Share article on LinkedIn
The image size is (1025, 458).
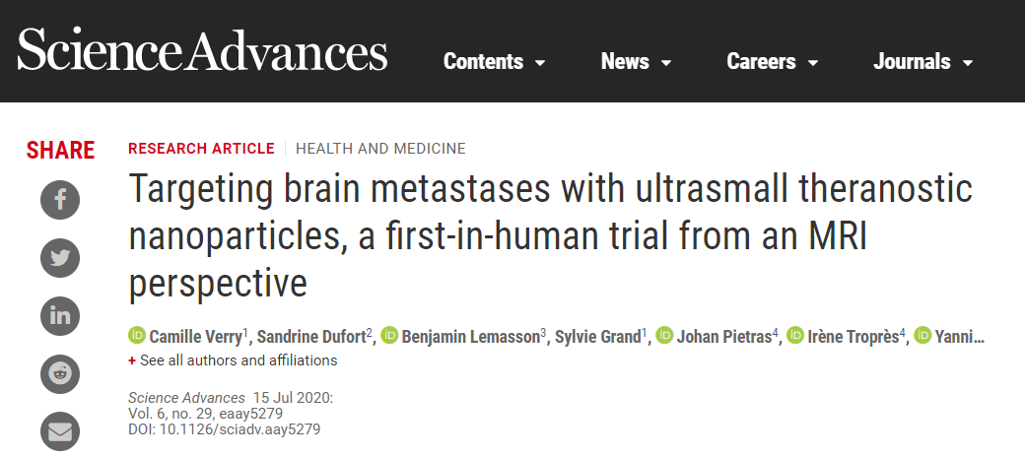click(60, 315)
